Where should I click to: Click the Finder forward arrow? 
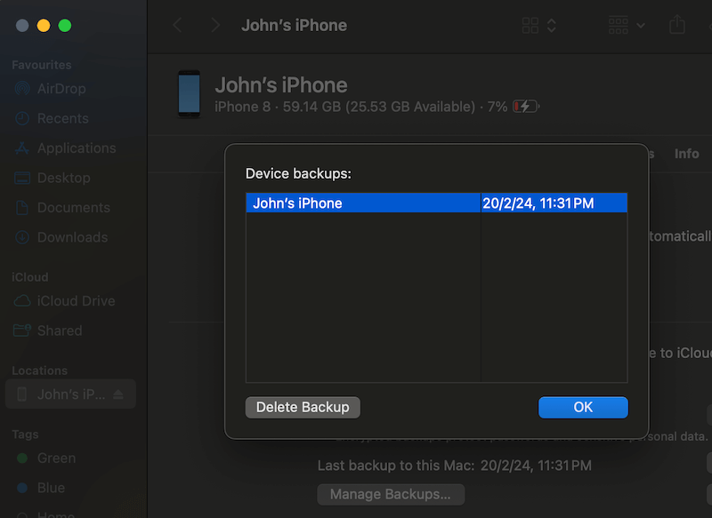tap(214, 25)
